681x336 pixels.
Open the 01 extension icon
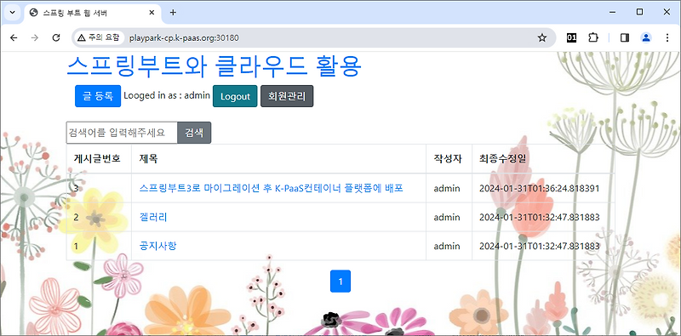pyautogui.click(x=571, y=38)
